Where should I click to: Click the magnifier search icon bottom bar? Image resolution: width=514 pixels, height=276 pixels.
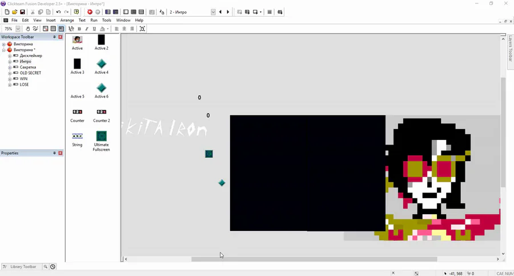point(46,266)
